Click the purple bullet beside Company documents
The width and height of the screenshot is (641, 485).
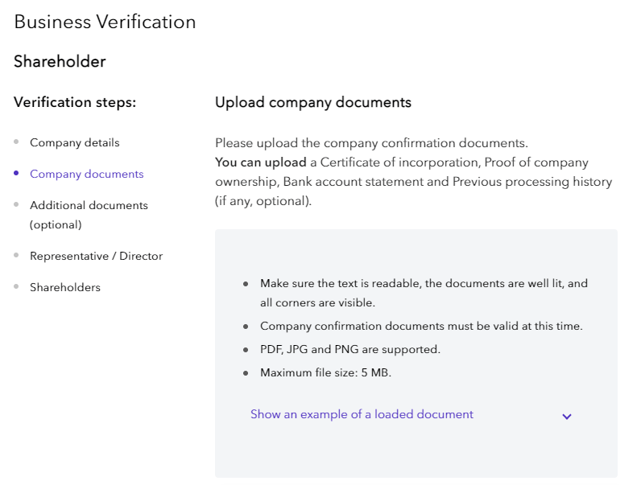point(16,173)
